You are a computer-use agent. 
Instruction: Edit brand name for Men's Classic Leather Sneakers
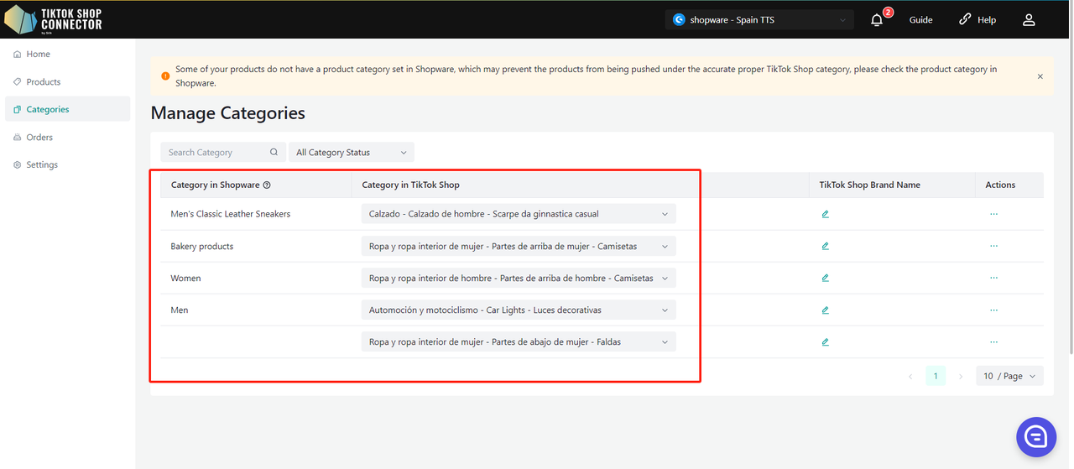pos(826,214)
